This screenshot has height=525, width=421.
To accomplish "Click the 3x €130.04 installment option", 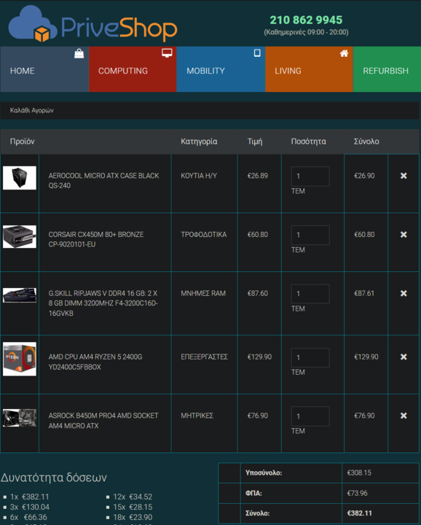I will click(x=29, y=507).
